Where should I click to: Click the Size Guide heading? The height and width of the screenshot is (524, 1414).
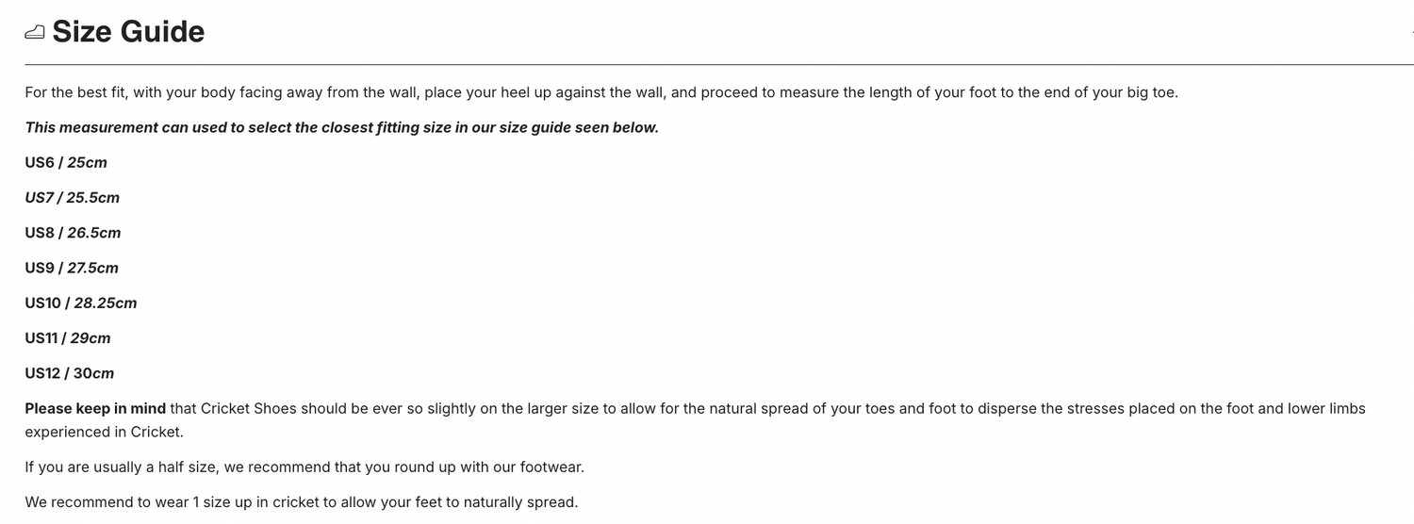pyautogui.click(x=128, y=32)
